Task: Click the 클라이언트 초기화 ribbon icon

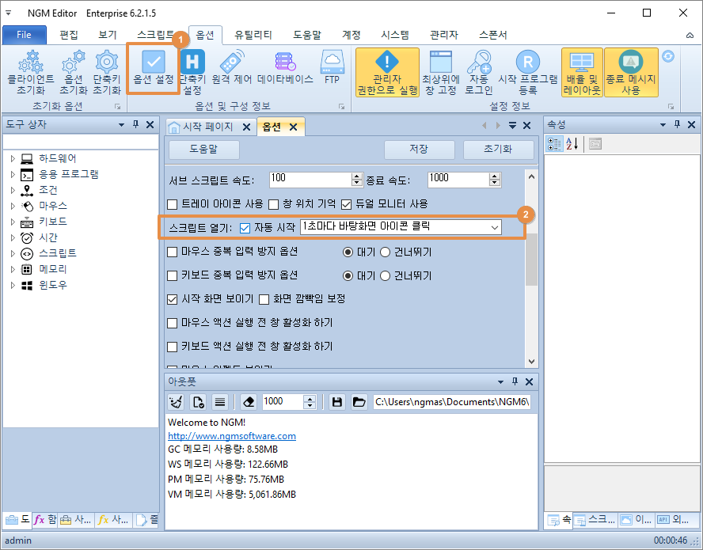Action: [31, 72]
